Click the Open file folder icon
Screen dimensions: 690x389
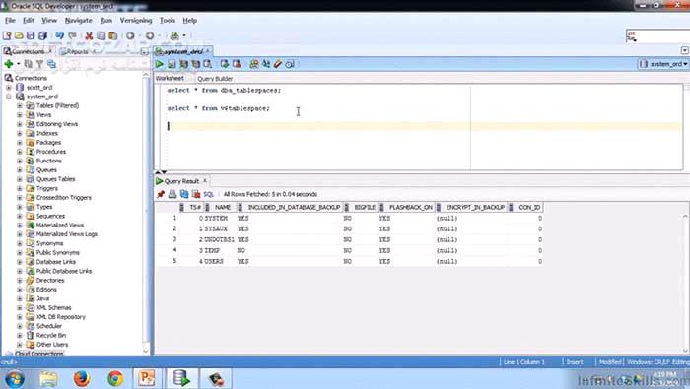point(19,36)
